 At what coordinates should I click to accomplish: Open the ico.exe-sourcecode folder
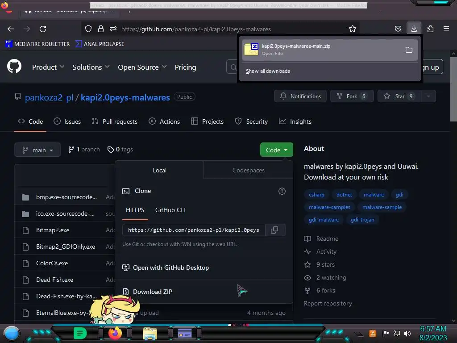65,213
